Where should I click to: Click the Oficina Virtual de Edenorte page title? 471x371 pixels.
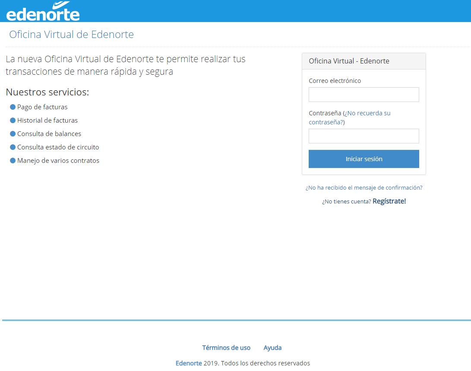pos(72,34)
